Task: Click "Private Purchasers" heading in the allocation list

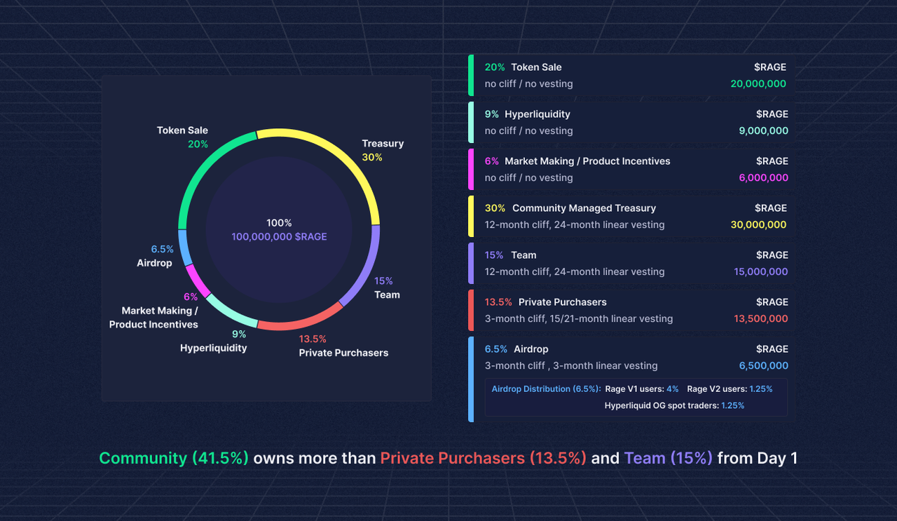Action: pos(563,302)
